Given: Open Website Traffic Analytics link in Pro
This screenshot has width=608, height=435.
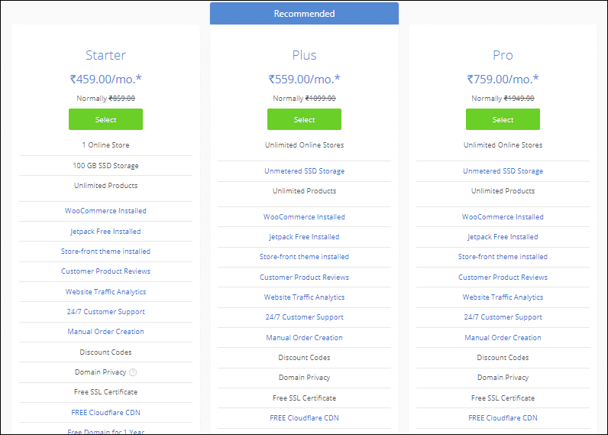Looking at the screenshot, I should [x=503, y=297].
